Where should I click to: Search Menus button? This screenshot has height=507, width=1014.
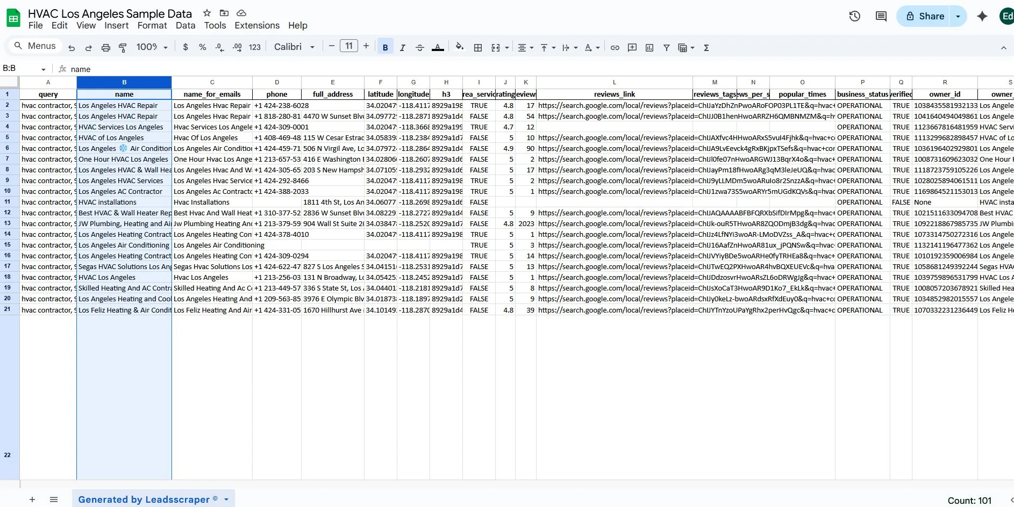(35, 46)
